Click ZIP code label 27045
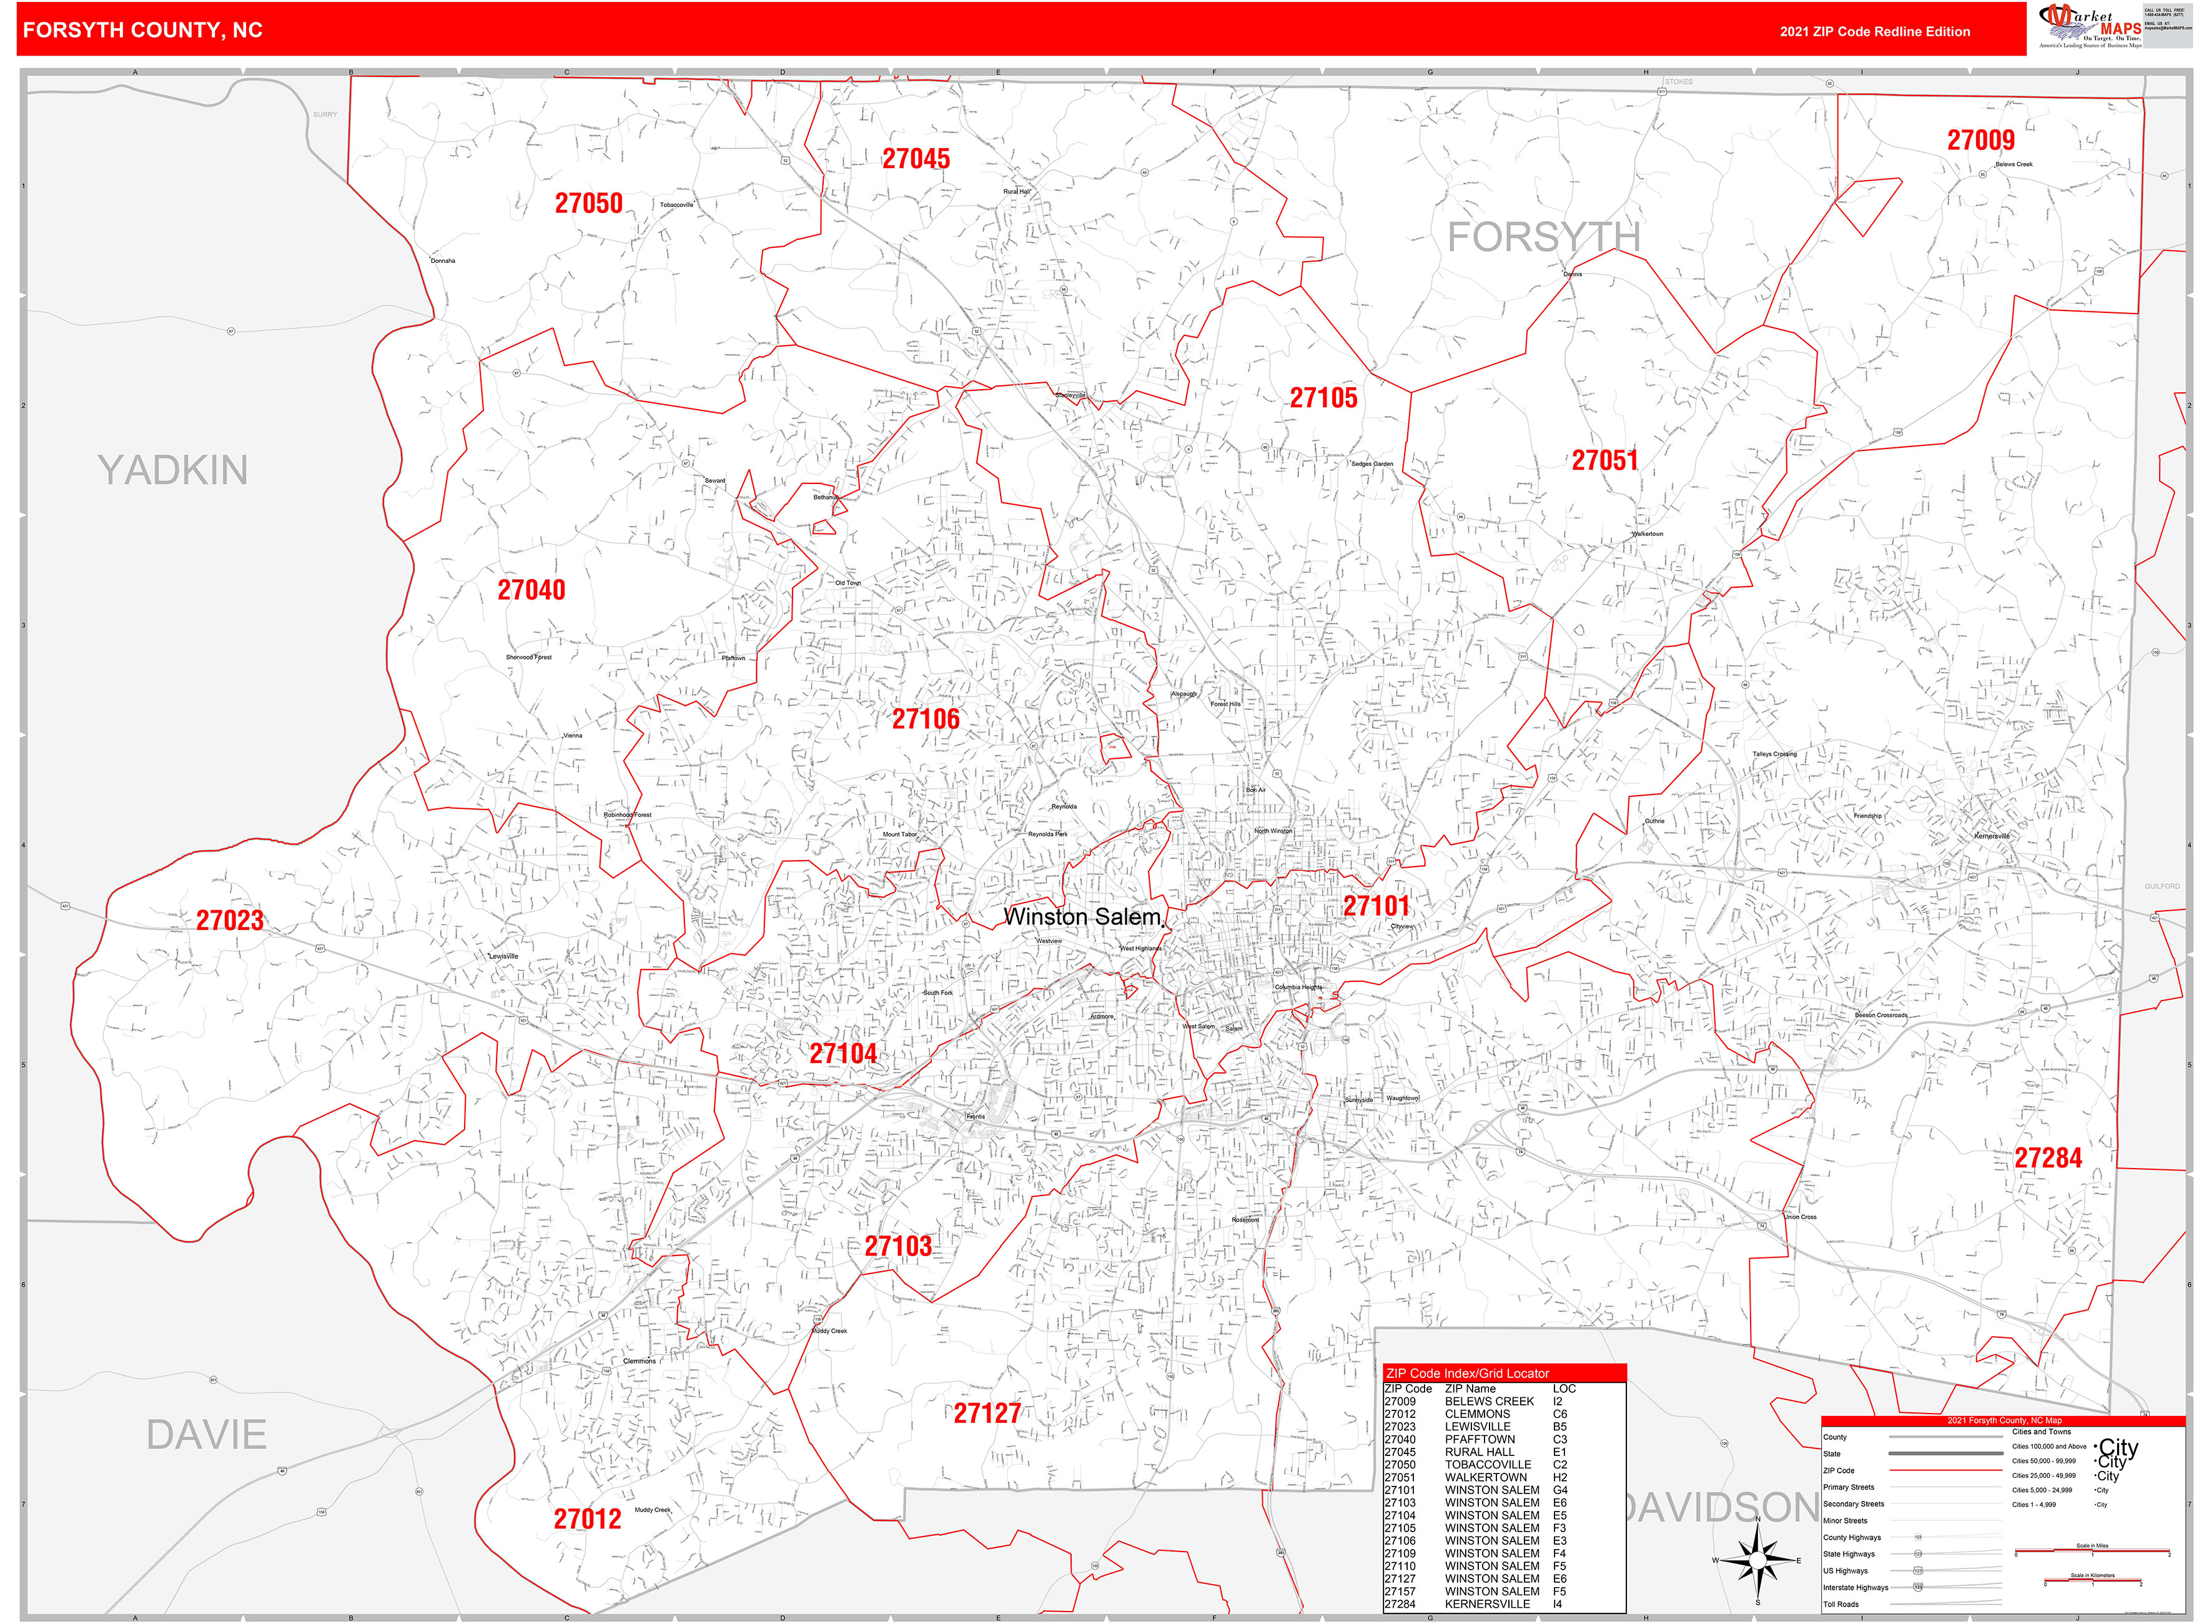2204x1624 pixels. pyautogui.click(x=915, y=159)
